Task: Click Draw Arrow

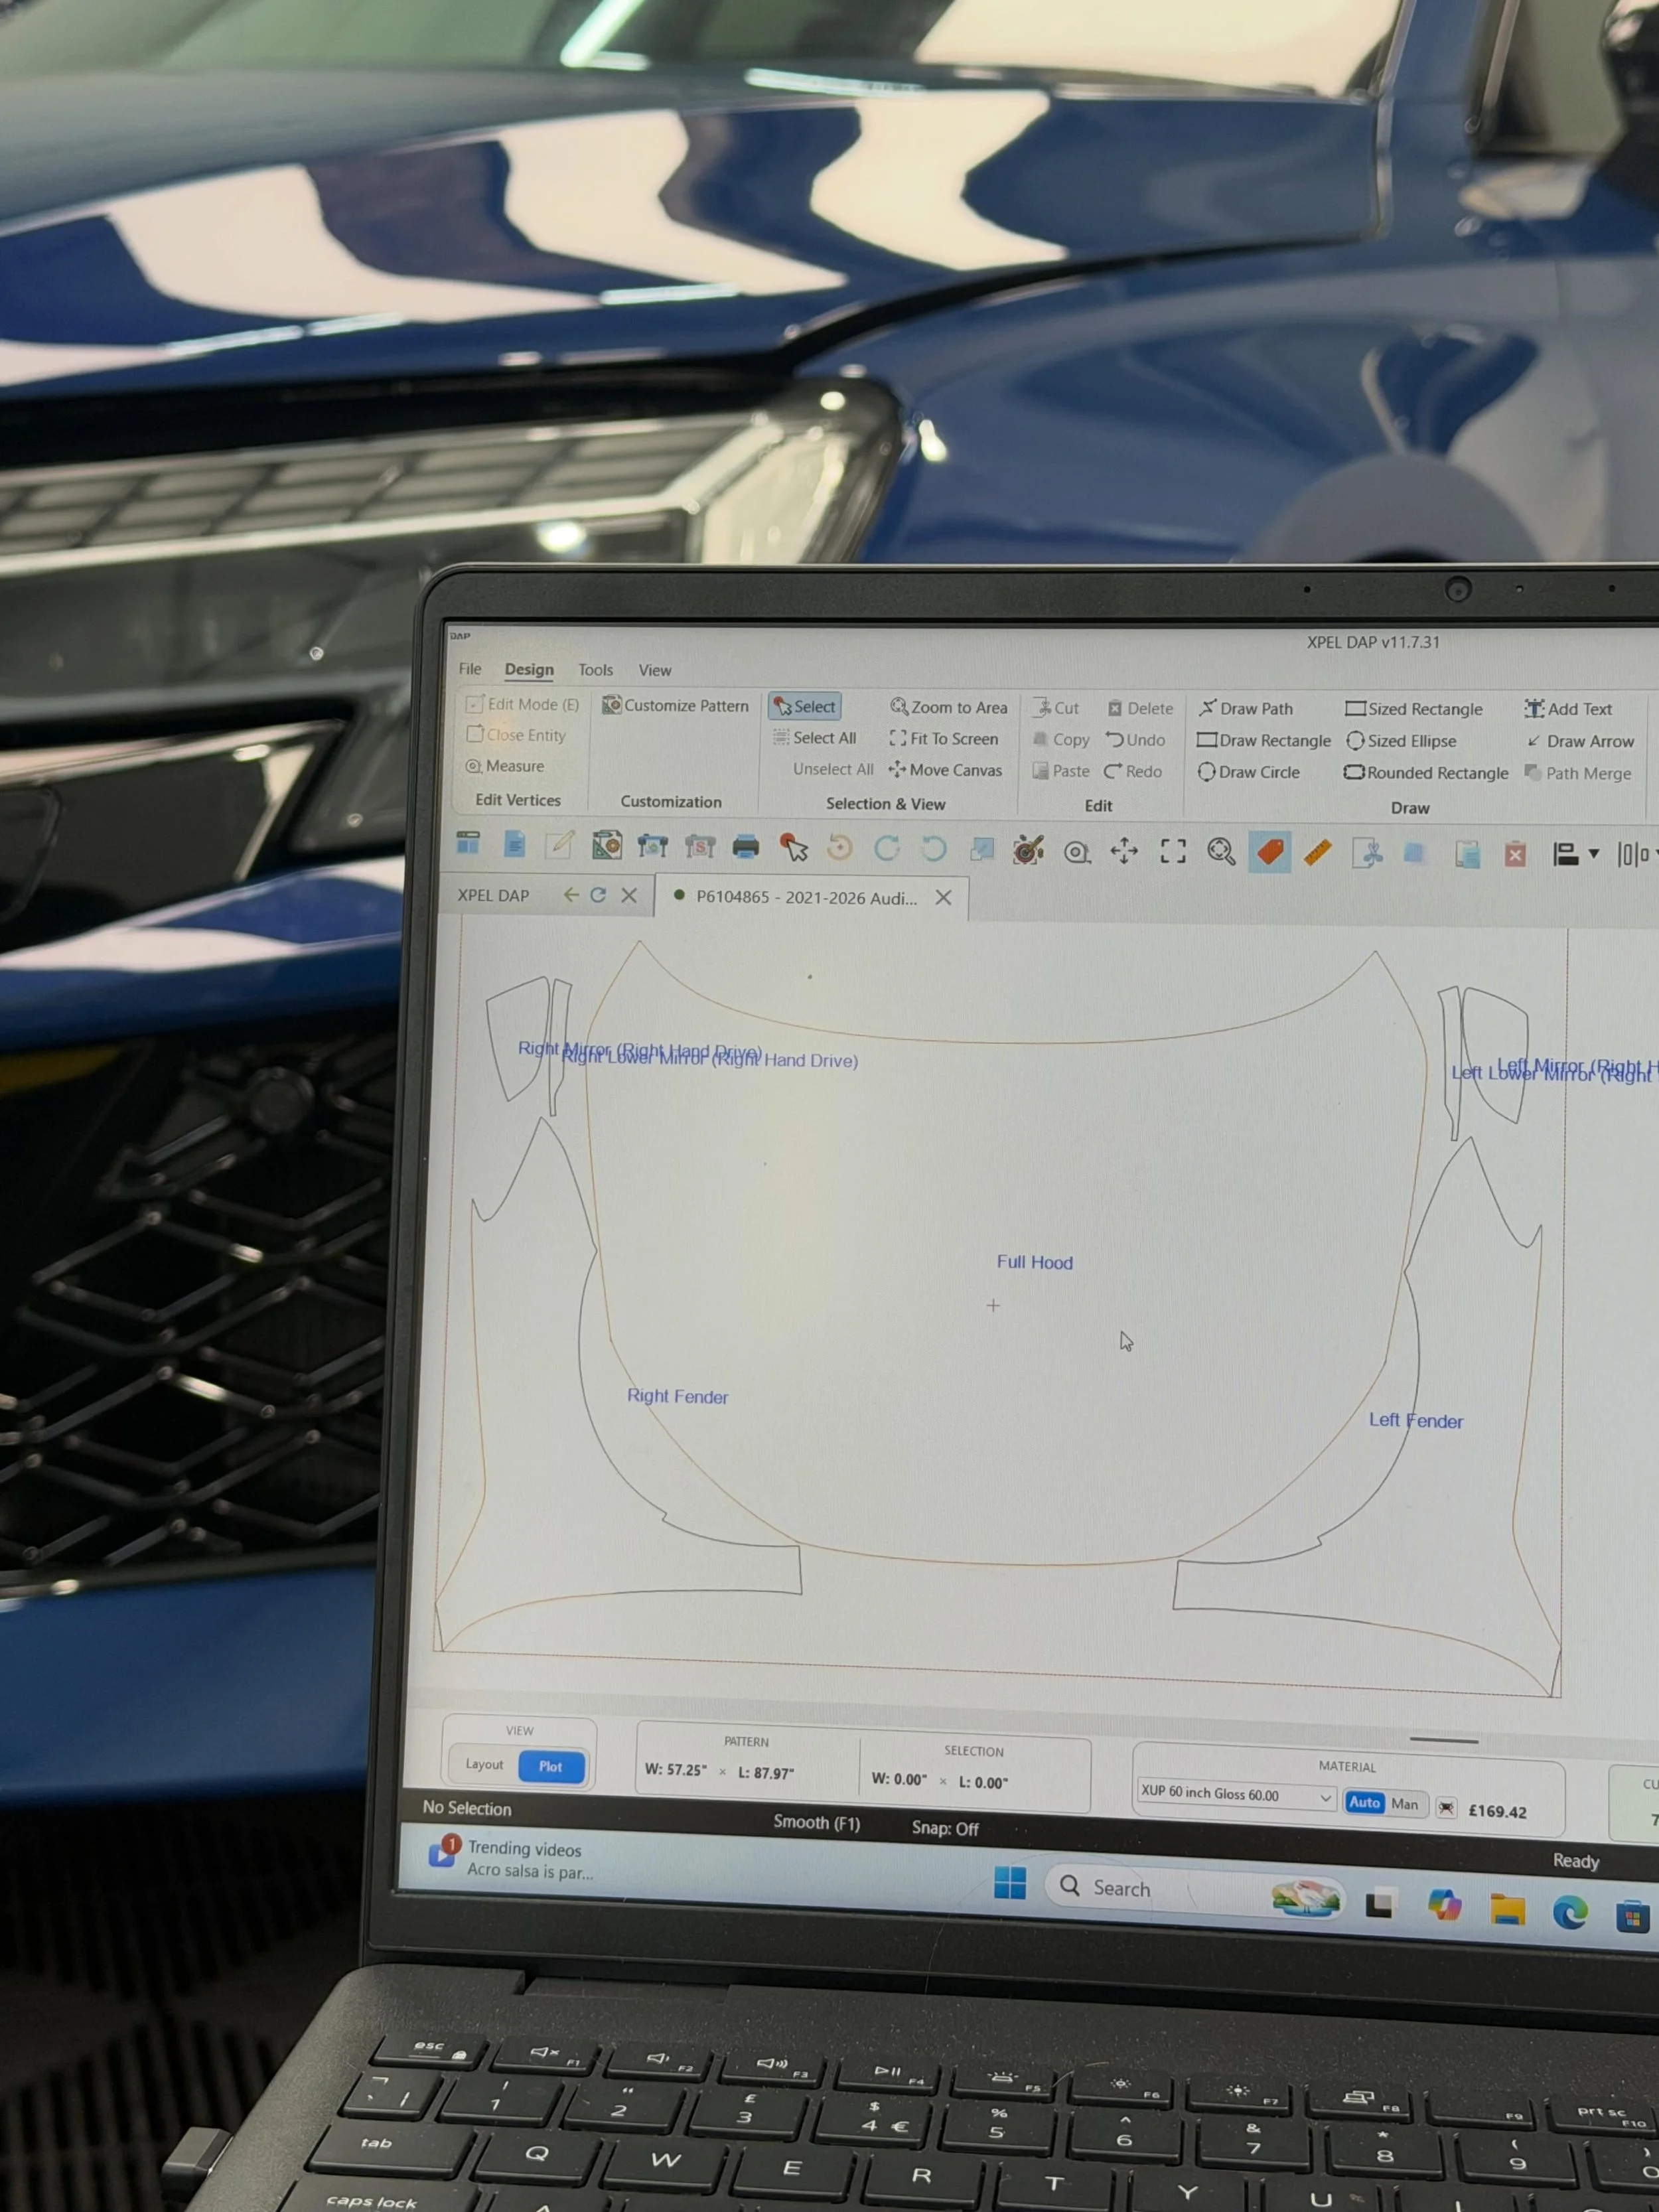Action: pos(1580,741)
